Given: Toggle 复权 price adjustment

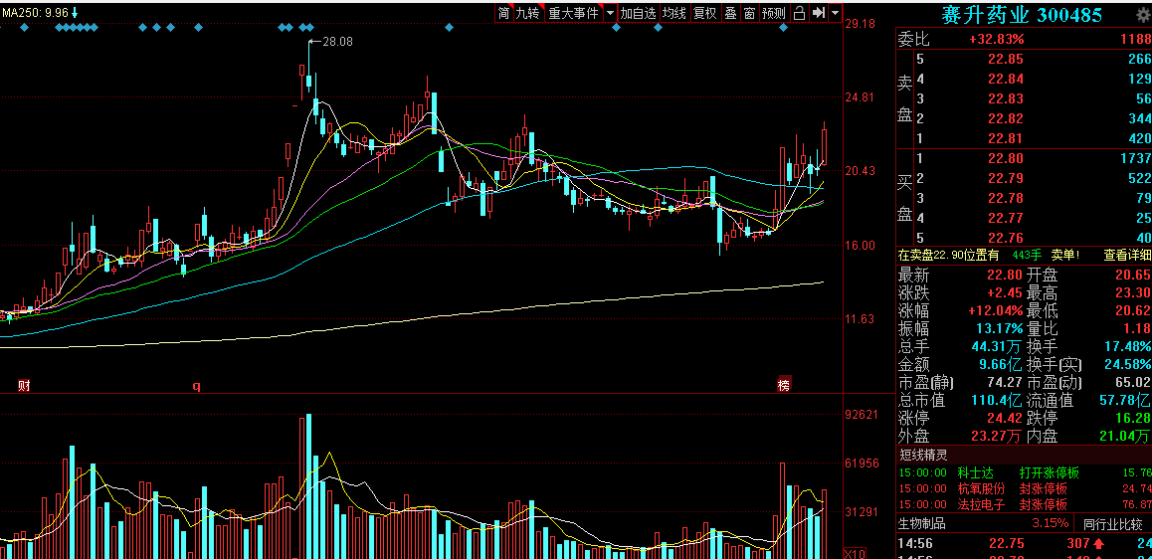Looking at the screenshot, I should (x=705, y=13).
